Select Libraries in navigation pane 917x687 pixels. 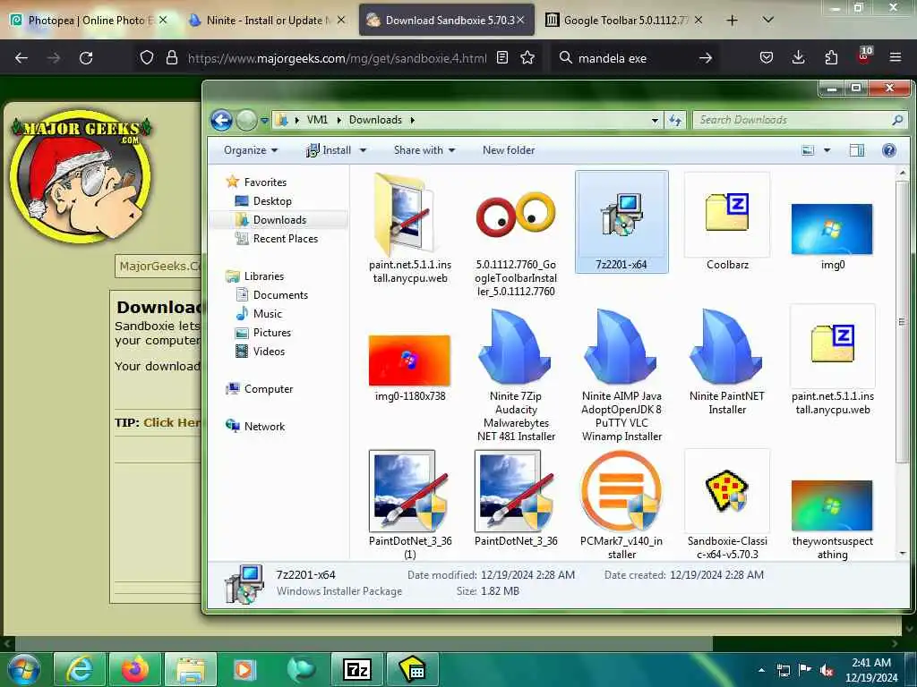click(255, 276)
